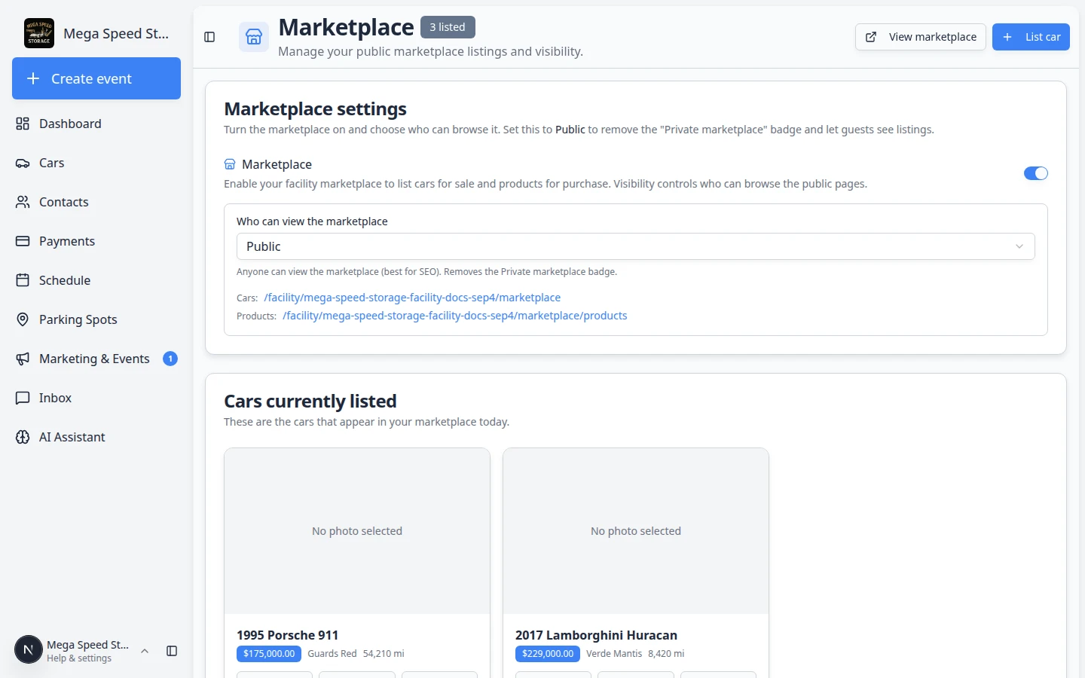Viewport: 1085px width, 678px height.
Task: Click the user avatar N at bottom left
Action: pyautogui.click(x=29, y=649)
